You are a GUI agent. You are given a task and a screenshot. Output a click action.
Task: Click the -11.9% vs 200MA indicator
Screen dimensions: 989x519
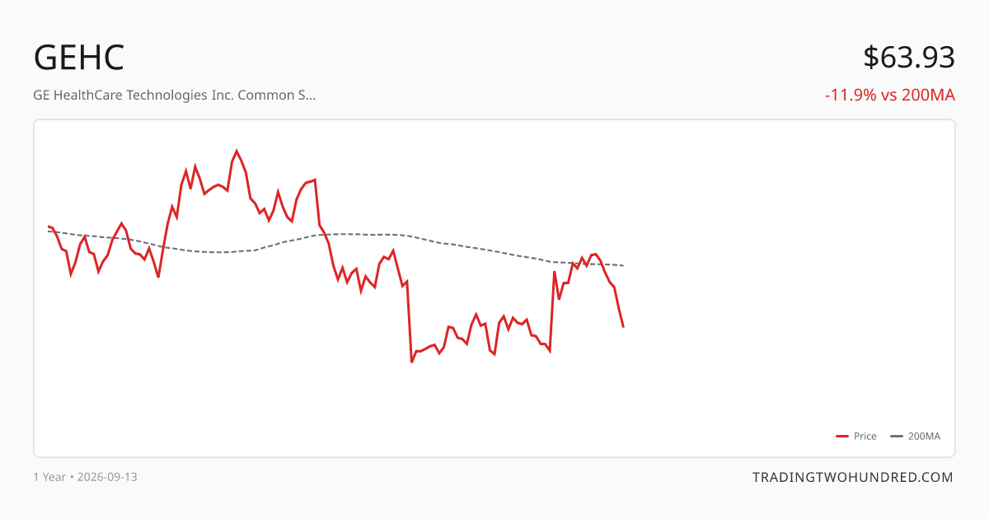(890, 95)
